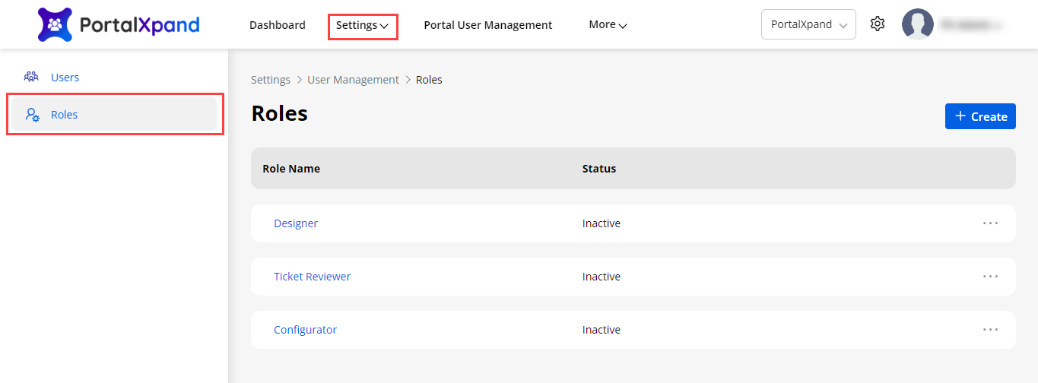Click User Management in the breadcrumb

pyautogui.click(x=353, y=80)
